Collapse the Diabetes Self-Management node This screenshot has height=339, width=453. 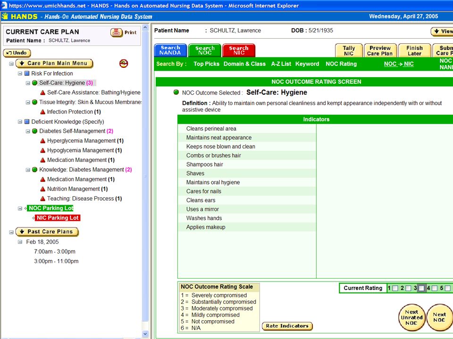point(28,131)
